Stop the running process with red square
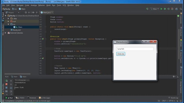 point(6,84)
